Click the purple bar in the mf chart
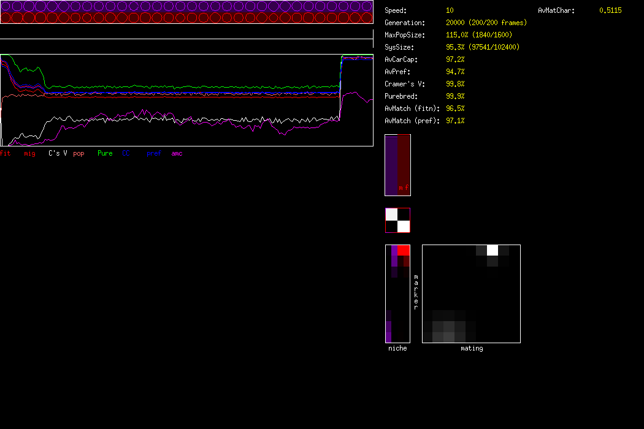 [x=391, y=165]
